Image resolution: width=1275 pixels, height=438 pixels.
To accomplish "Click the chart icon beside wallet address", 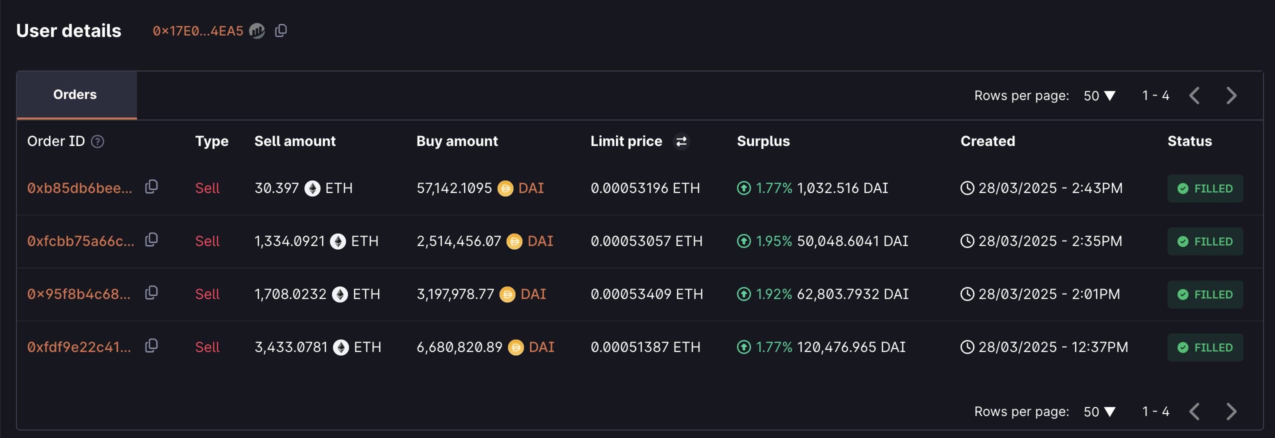I will pos(257,31).
